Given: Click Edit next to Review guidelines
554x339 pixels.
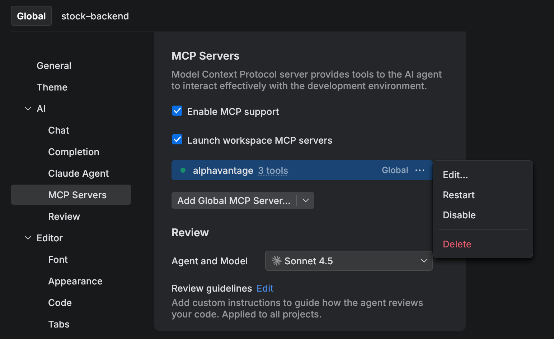Looking at the screenshot, I should tap(264, 288).
